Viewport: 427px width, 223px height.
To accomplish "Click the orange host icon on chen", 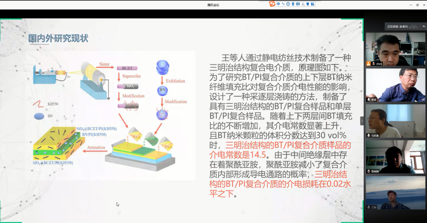I will (369, 63).
